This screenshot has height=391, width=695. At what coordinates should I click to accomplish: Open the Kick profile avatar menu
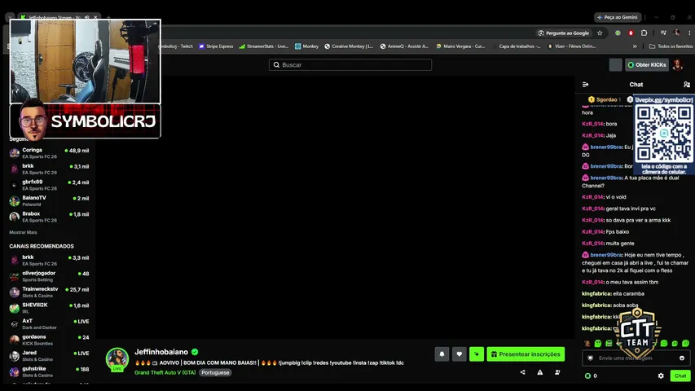(x=678, y=64)
